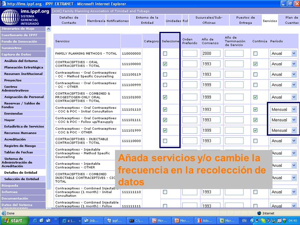Launch Internet Explorer from the quick launch bar
This screenshot has height=225, width=300.
(35, 221)
